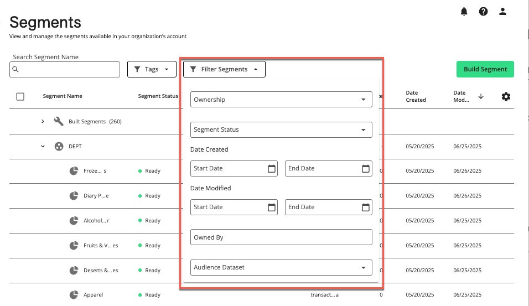Select the Built Segments (260) row label
Viewport: 529px width, 306px height.
pos(95,121)
